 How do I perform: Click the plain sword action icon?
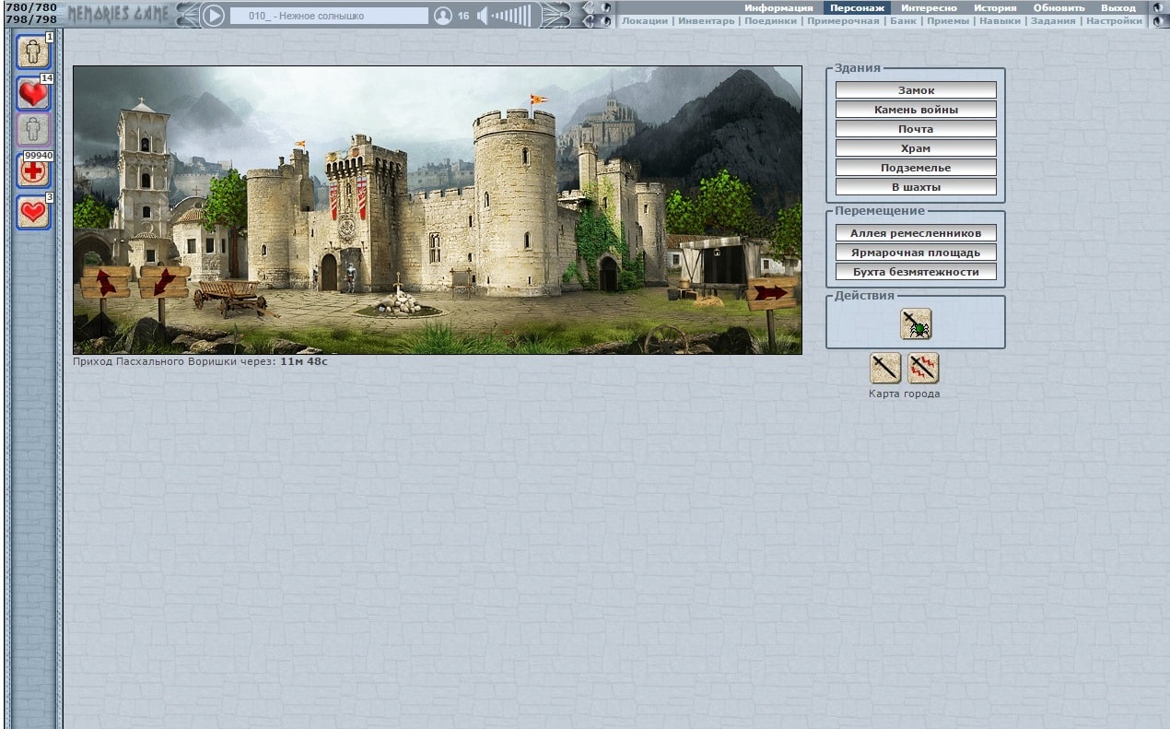tap(885, 369)
